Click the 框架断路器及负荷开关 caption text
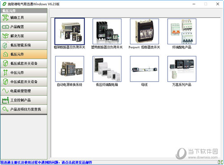This screenshot has width=224, height=165. click(69, 48)
